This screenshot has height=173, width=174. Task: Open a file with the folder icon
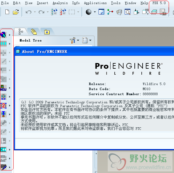pyautogui.click(x=16, y=12)
